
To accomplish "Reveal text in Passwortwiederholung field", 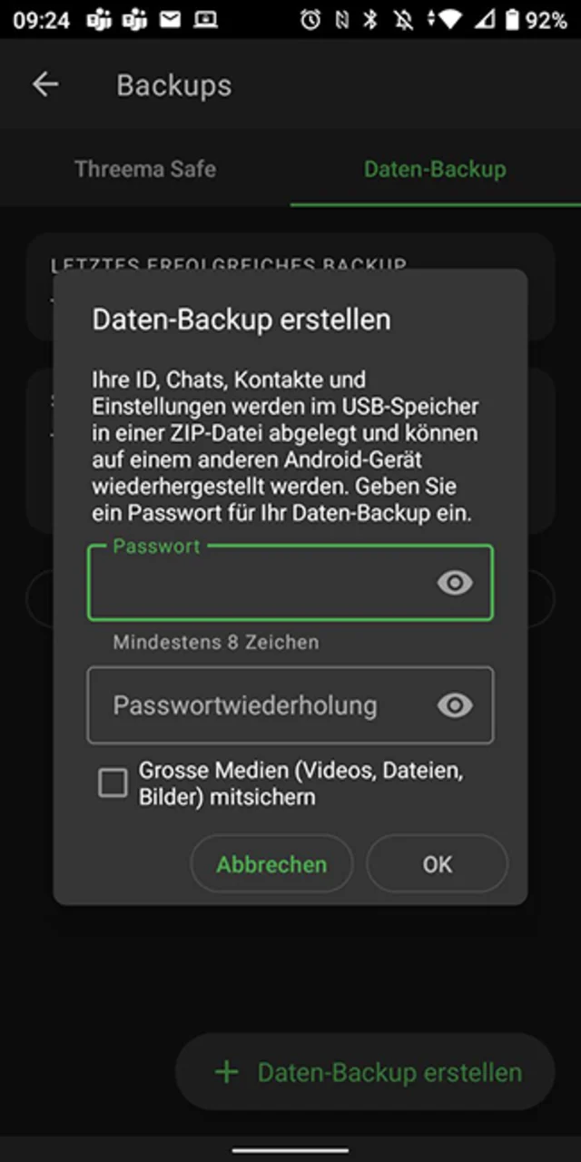I will [455, 705].
